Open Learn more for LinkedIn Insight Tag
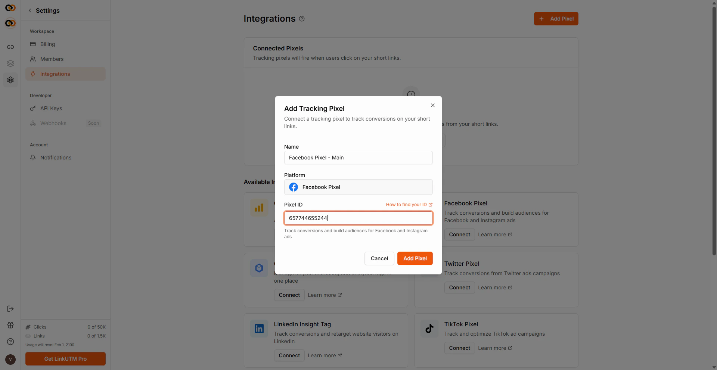The width and height of the screenshot is (717, 370). tap(325, 355)
